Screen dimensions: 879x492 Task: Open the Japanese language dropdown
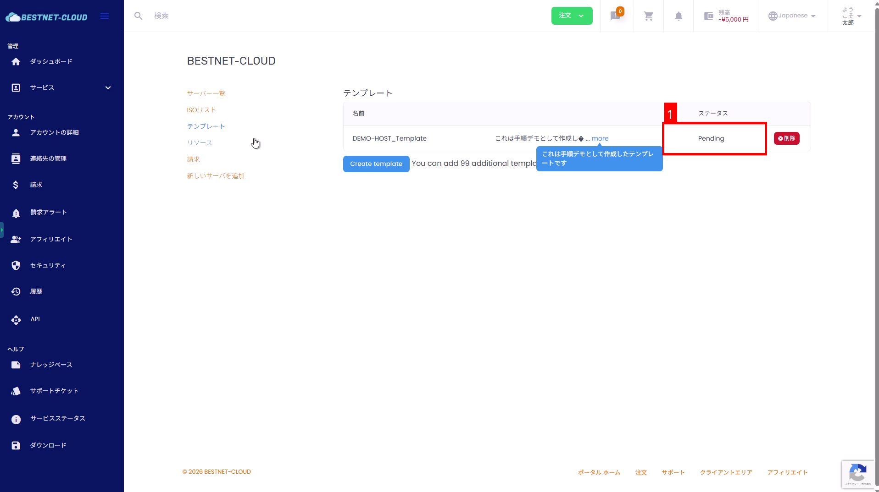(x=792, y=16)
